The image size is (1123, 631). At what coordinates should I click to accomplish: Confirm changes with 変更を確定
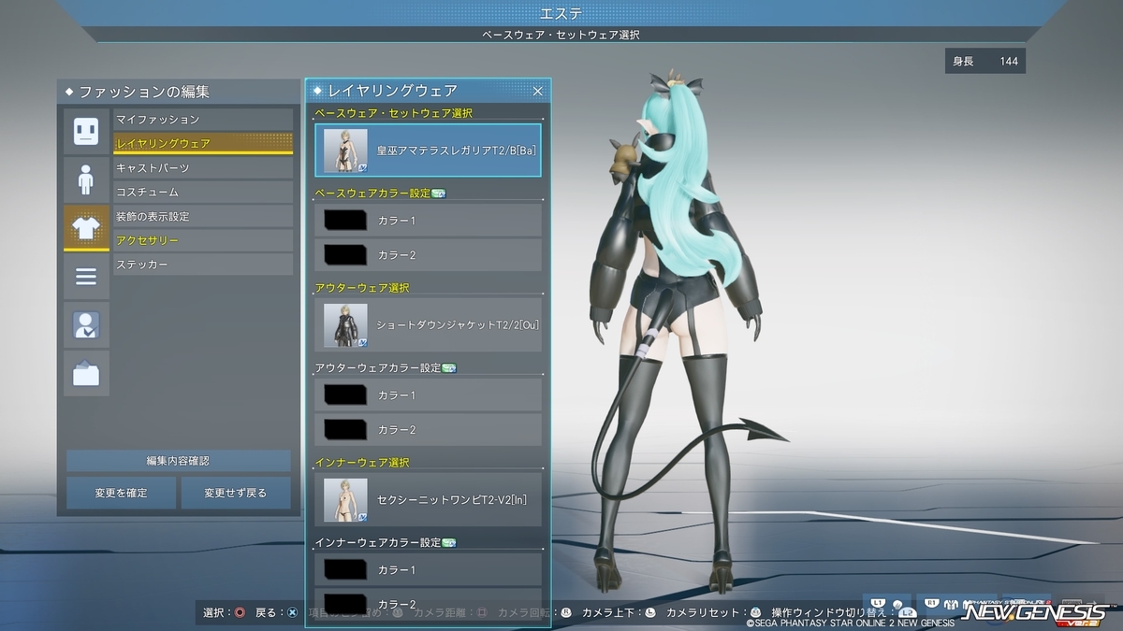[x=121, y=493]
